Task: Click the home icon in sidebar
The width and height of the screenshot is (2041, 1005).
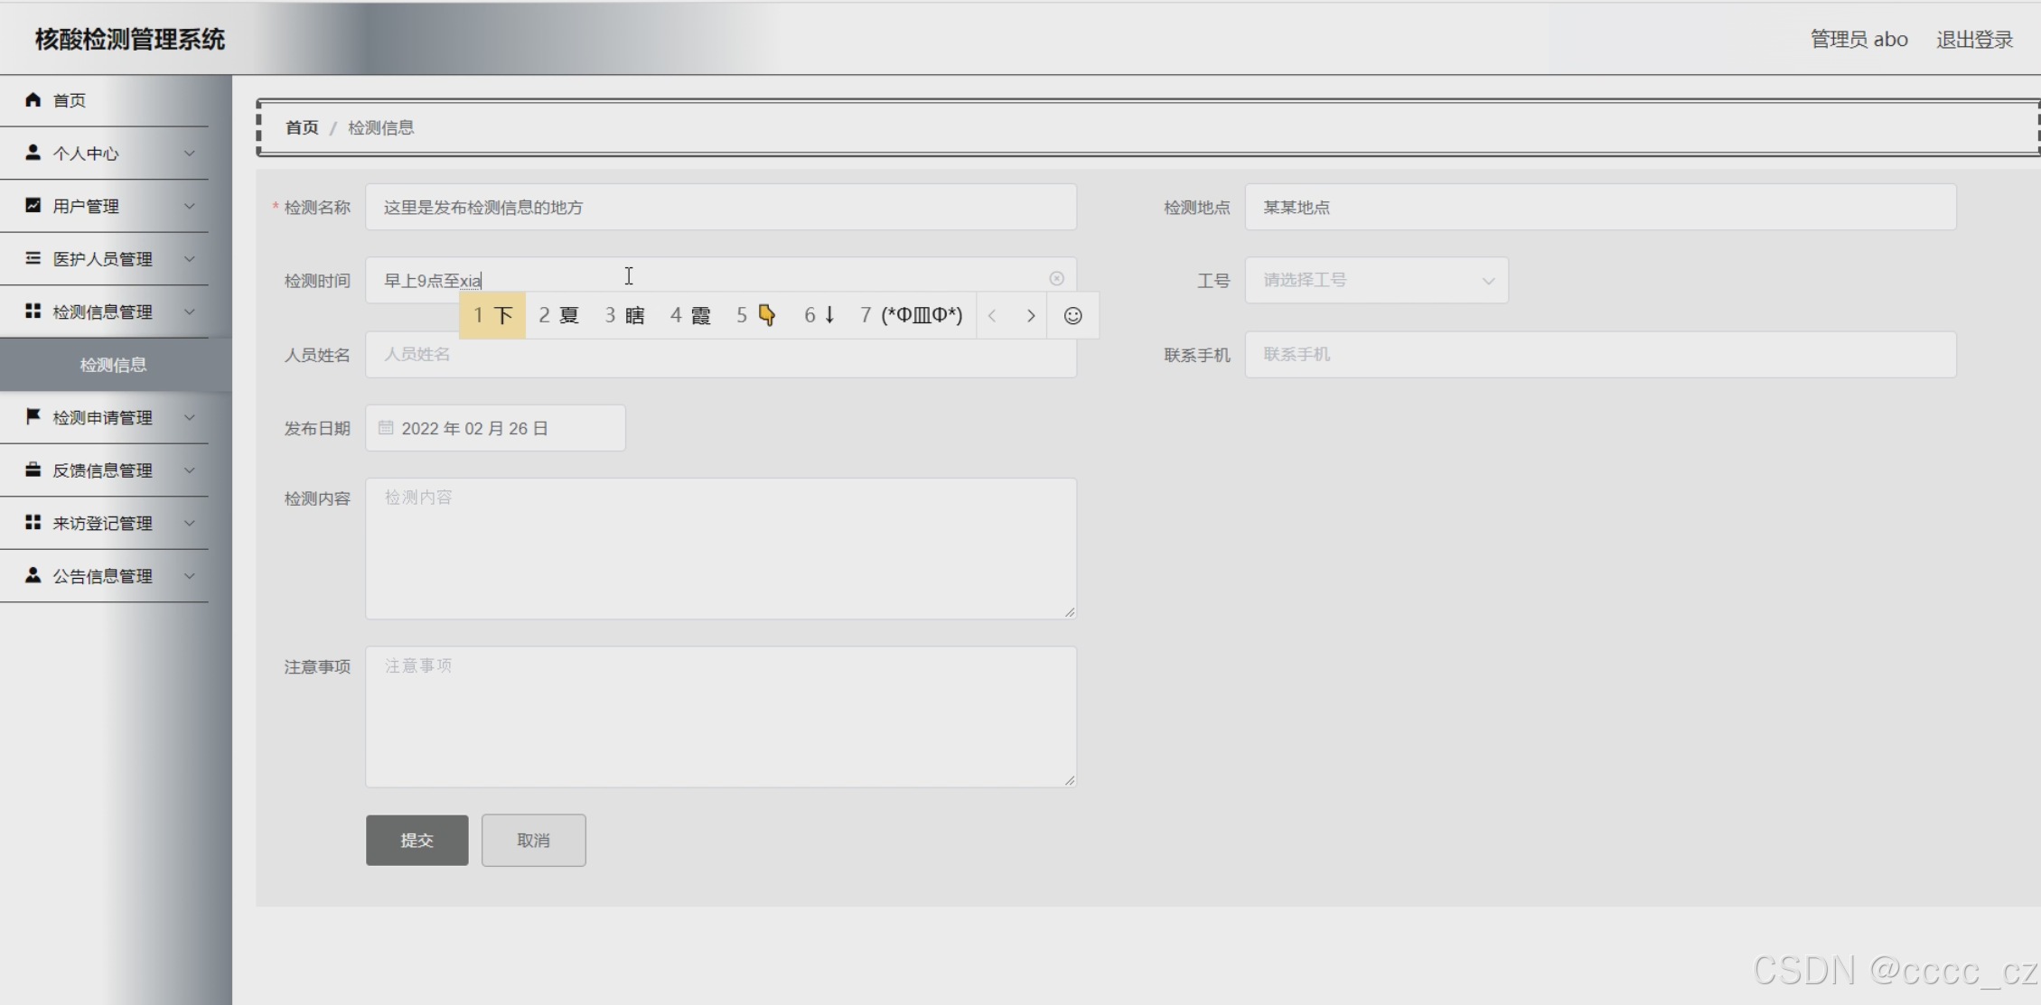Action: point(33,99)
